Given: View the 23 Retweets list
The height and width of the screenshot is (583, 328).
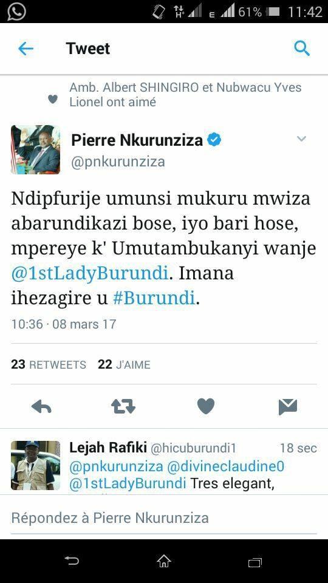Looking at the screenshot, I should pos(49,365).
